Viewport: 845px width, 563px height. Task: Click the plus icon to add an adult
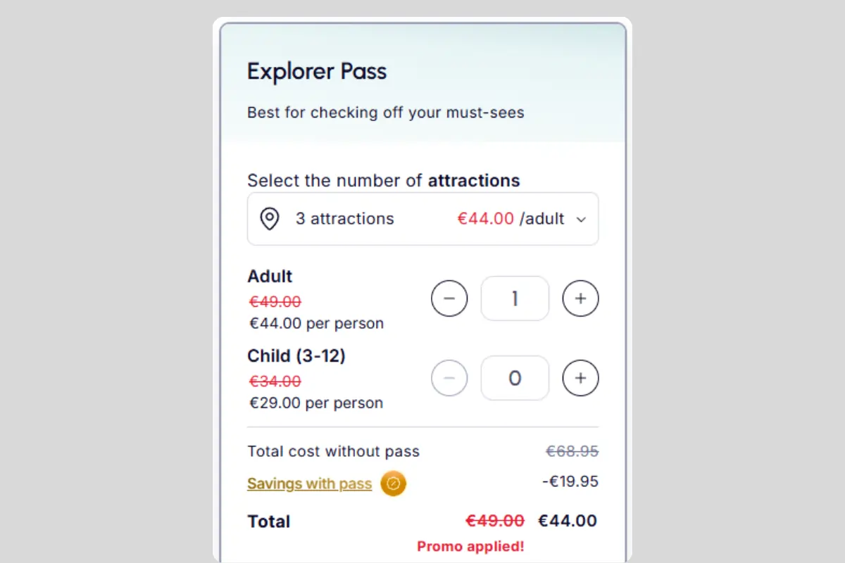point(580,298)
